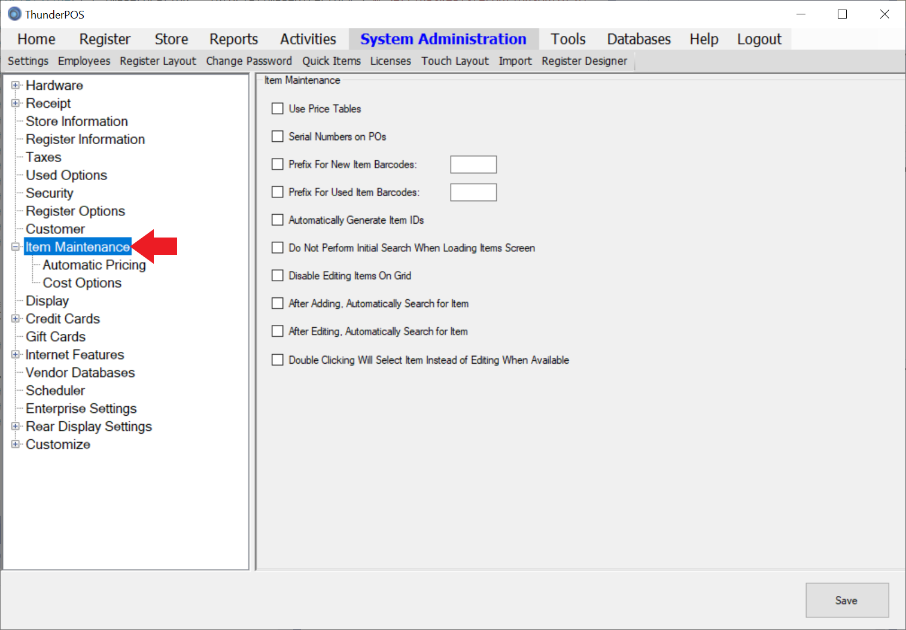This screenshot has width=906, height=630.
Task: Open the Databases menu
Action: [639, 39]
